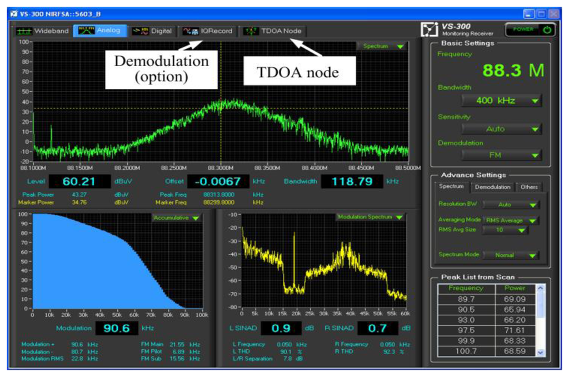Click the 88.3 M frequency display

point(512,71)
